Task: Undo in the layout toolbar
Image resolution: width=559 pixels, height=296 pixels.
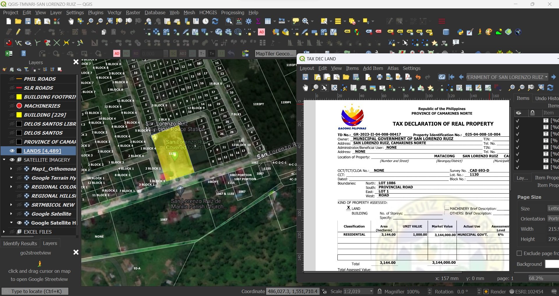Action: (418, 77)
